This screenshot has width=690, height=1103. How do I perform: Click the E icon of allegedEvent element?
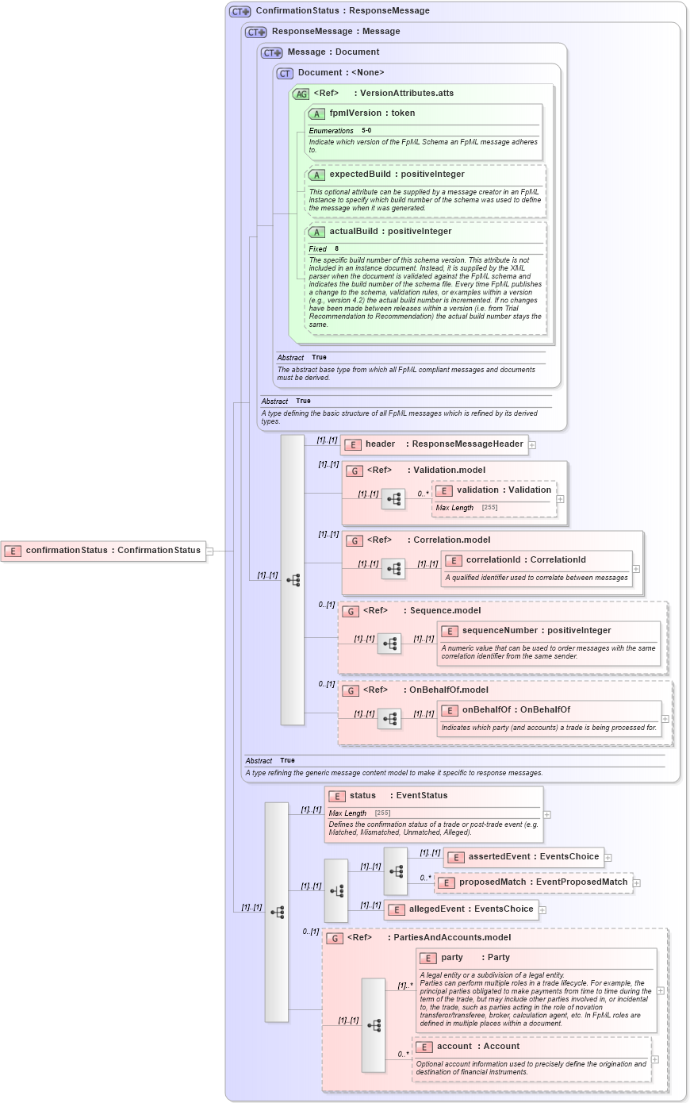(x=397, y=909)
